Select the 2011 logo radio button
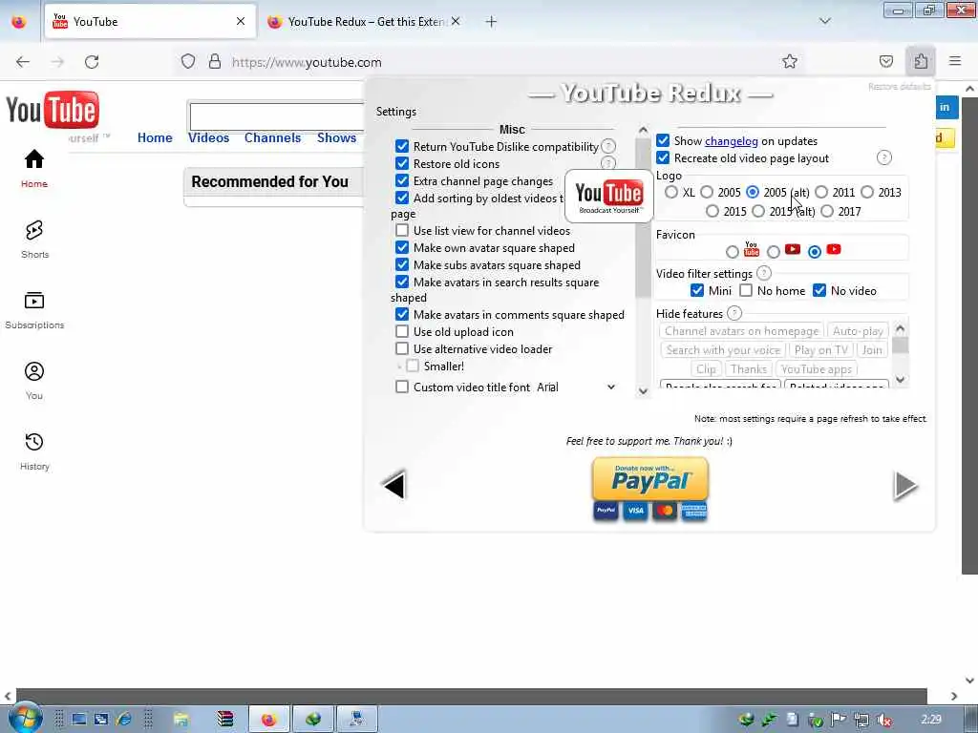The width and height of the screenshot is (978, 733). tap(821, 192)
